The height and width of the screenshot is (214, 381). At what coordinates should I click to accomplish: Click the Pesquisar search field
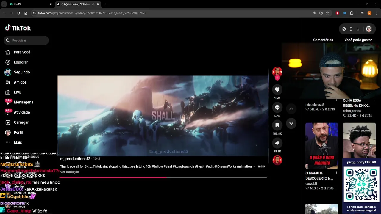[x=26, y=40]
